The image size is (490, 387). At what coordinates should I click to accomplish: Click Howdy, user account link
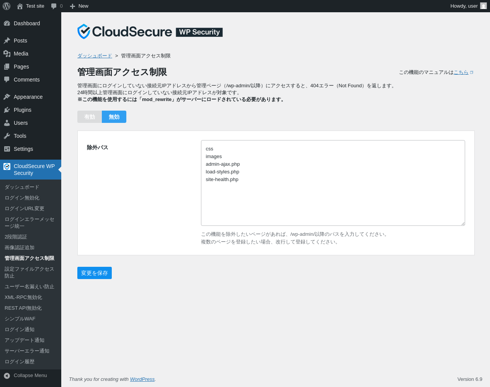[x=468, y=6]
